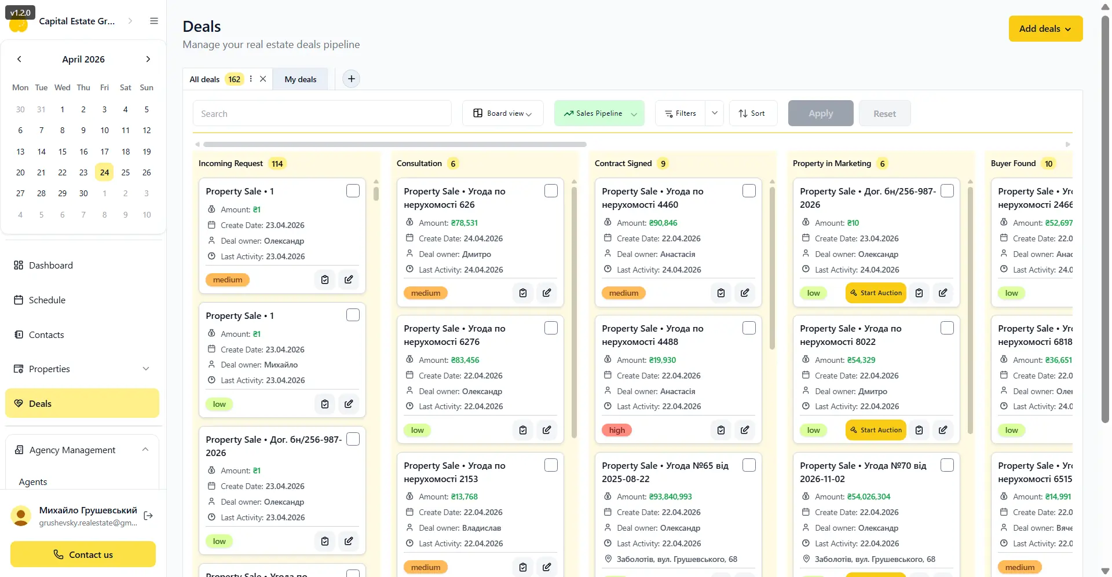Go to previous month in calendar
This screenshot has width=1112, height=577.
19,59
